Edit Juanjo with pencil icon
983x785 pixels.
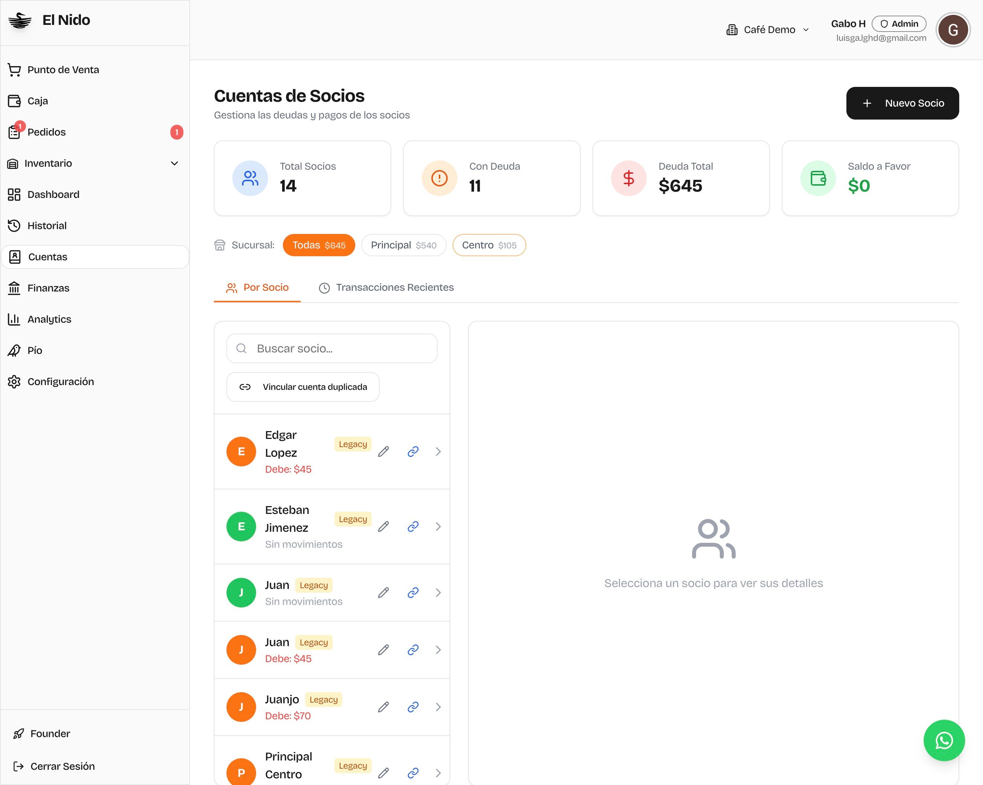click(x=383, y=707)
